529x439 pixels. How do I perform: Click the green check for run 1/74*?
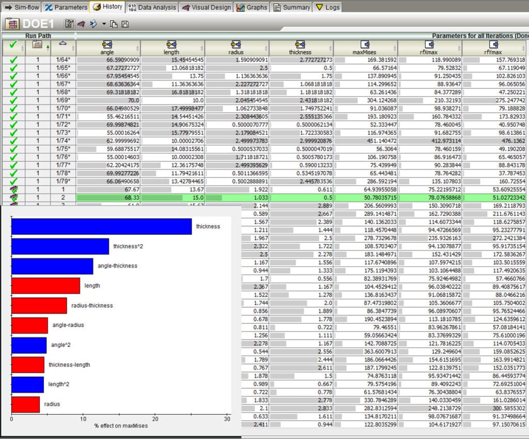point(13,141)
